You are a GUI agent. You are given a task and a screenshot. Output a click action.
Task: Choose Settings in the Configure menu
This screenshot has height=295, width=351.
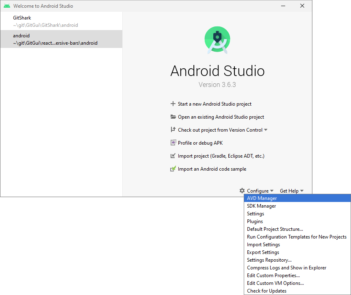tap(297, 214)
